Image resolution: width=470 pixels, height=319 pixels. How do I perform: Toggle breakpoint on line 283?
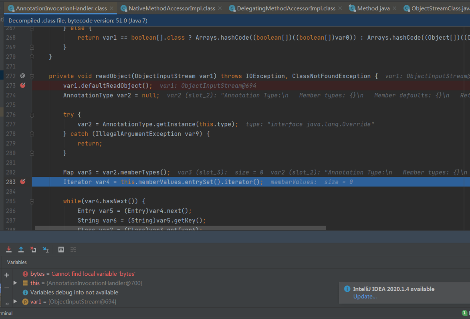pos(23,182)
